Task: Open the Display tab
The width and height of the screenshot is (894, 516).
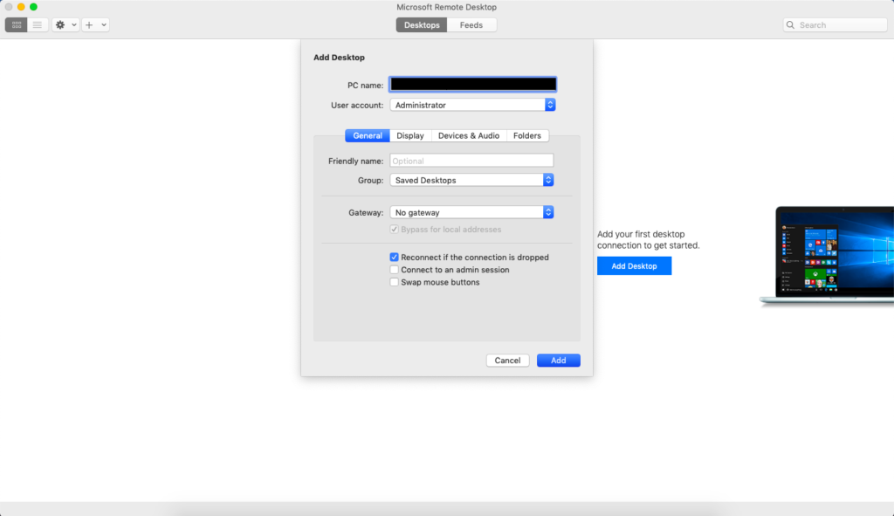Action: click(410, 135)
